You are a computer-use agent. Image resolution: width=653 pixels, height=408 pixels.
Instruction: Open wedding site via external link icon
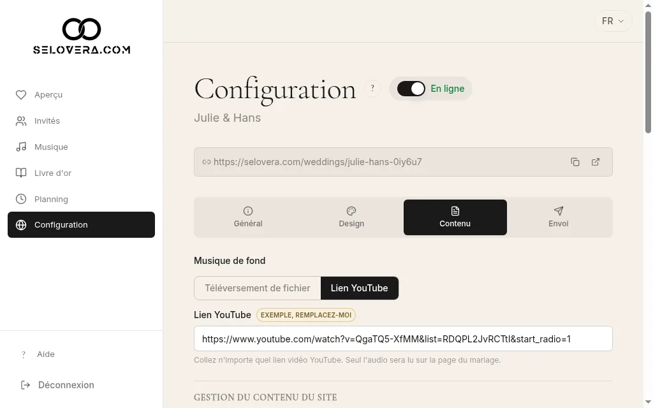596,162
